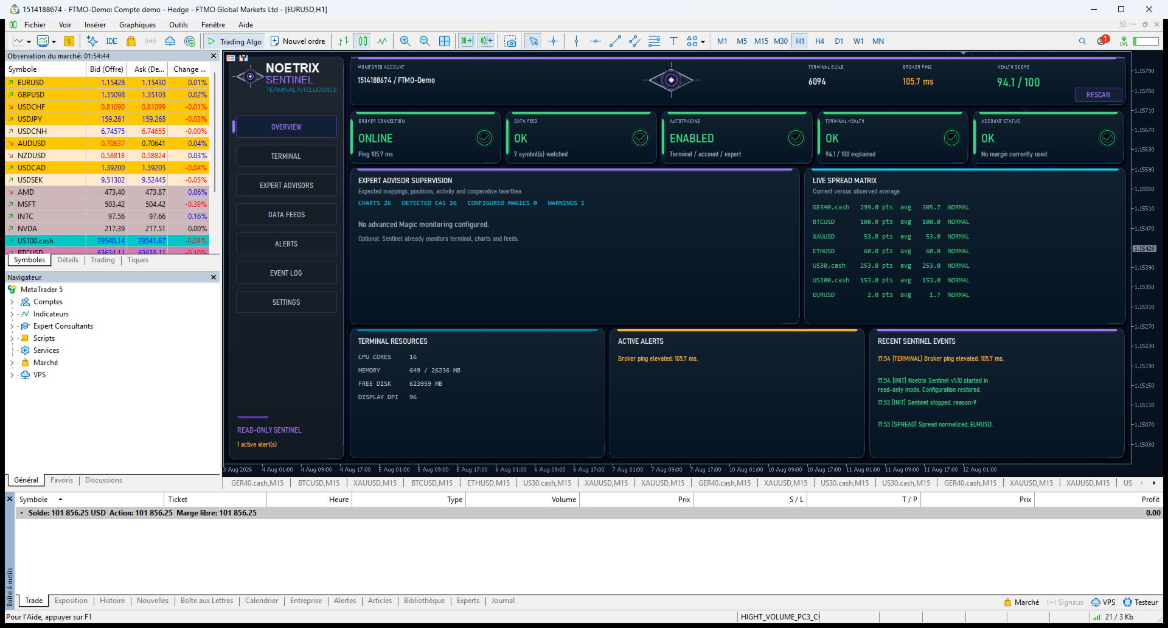Draw a trendline on the chart
1168x628 pixels.
tap(615, 41)
